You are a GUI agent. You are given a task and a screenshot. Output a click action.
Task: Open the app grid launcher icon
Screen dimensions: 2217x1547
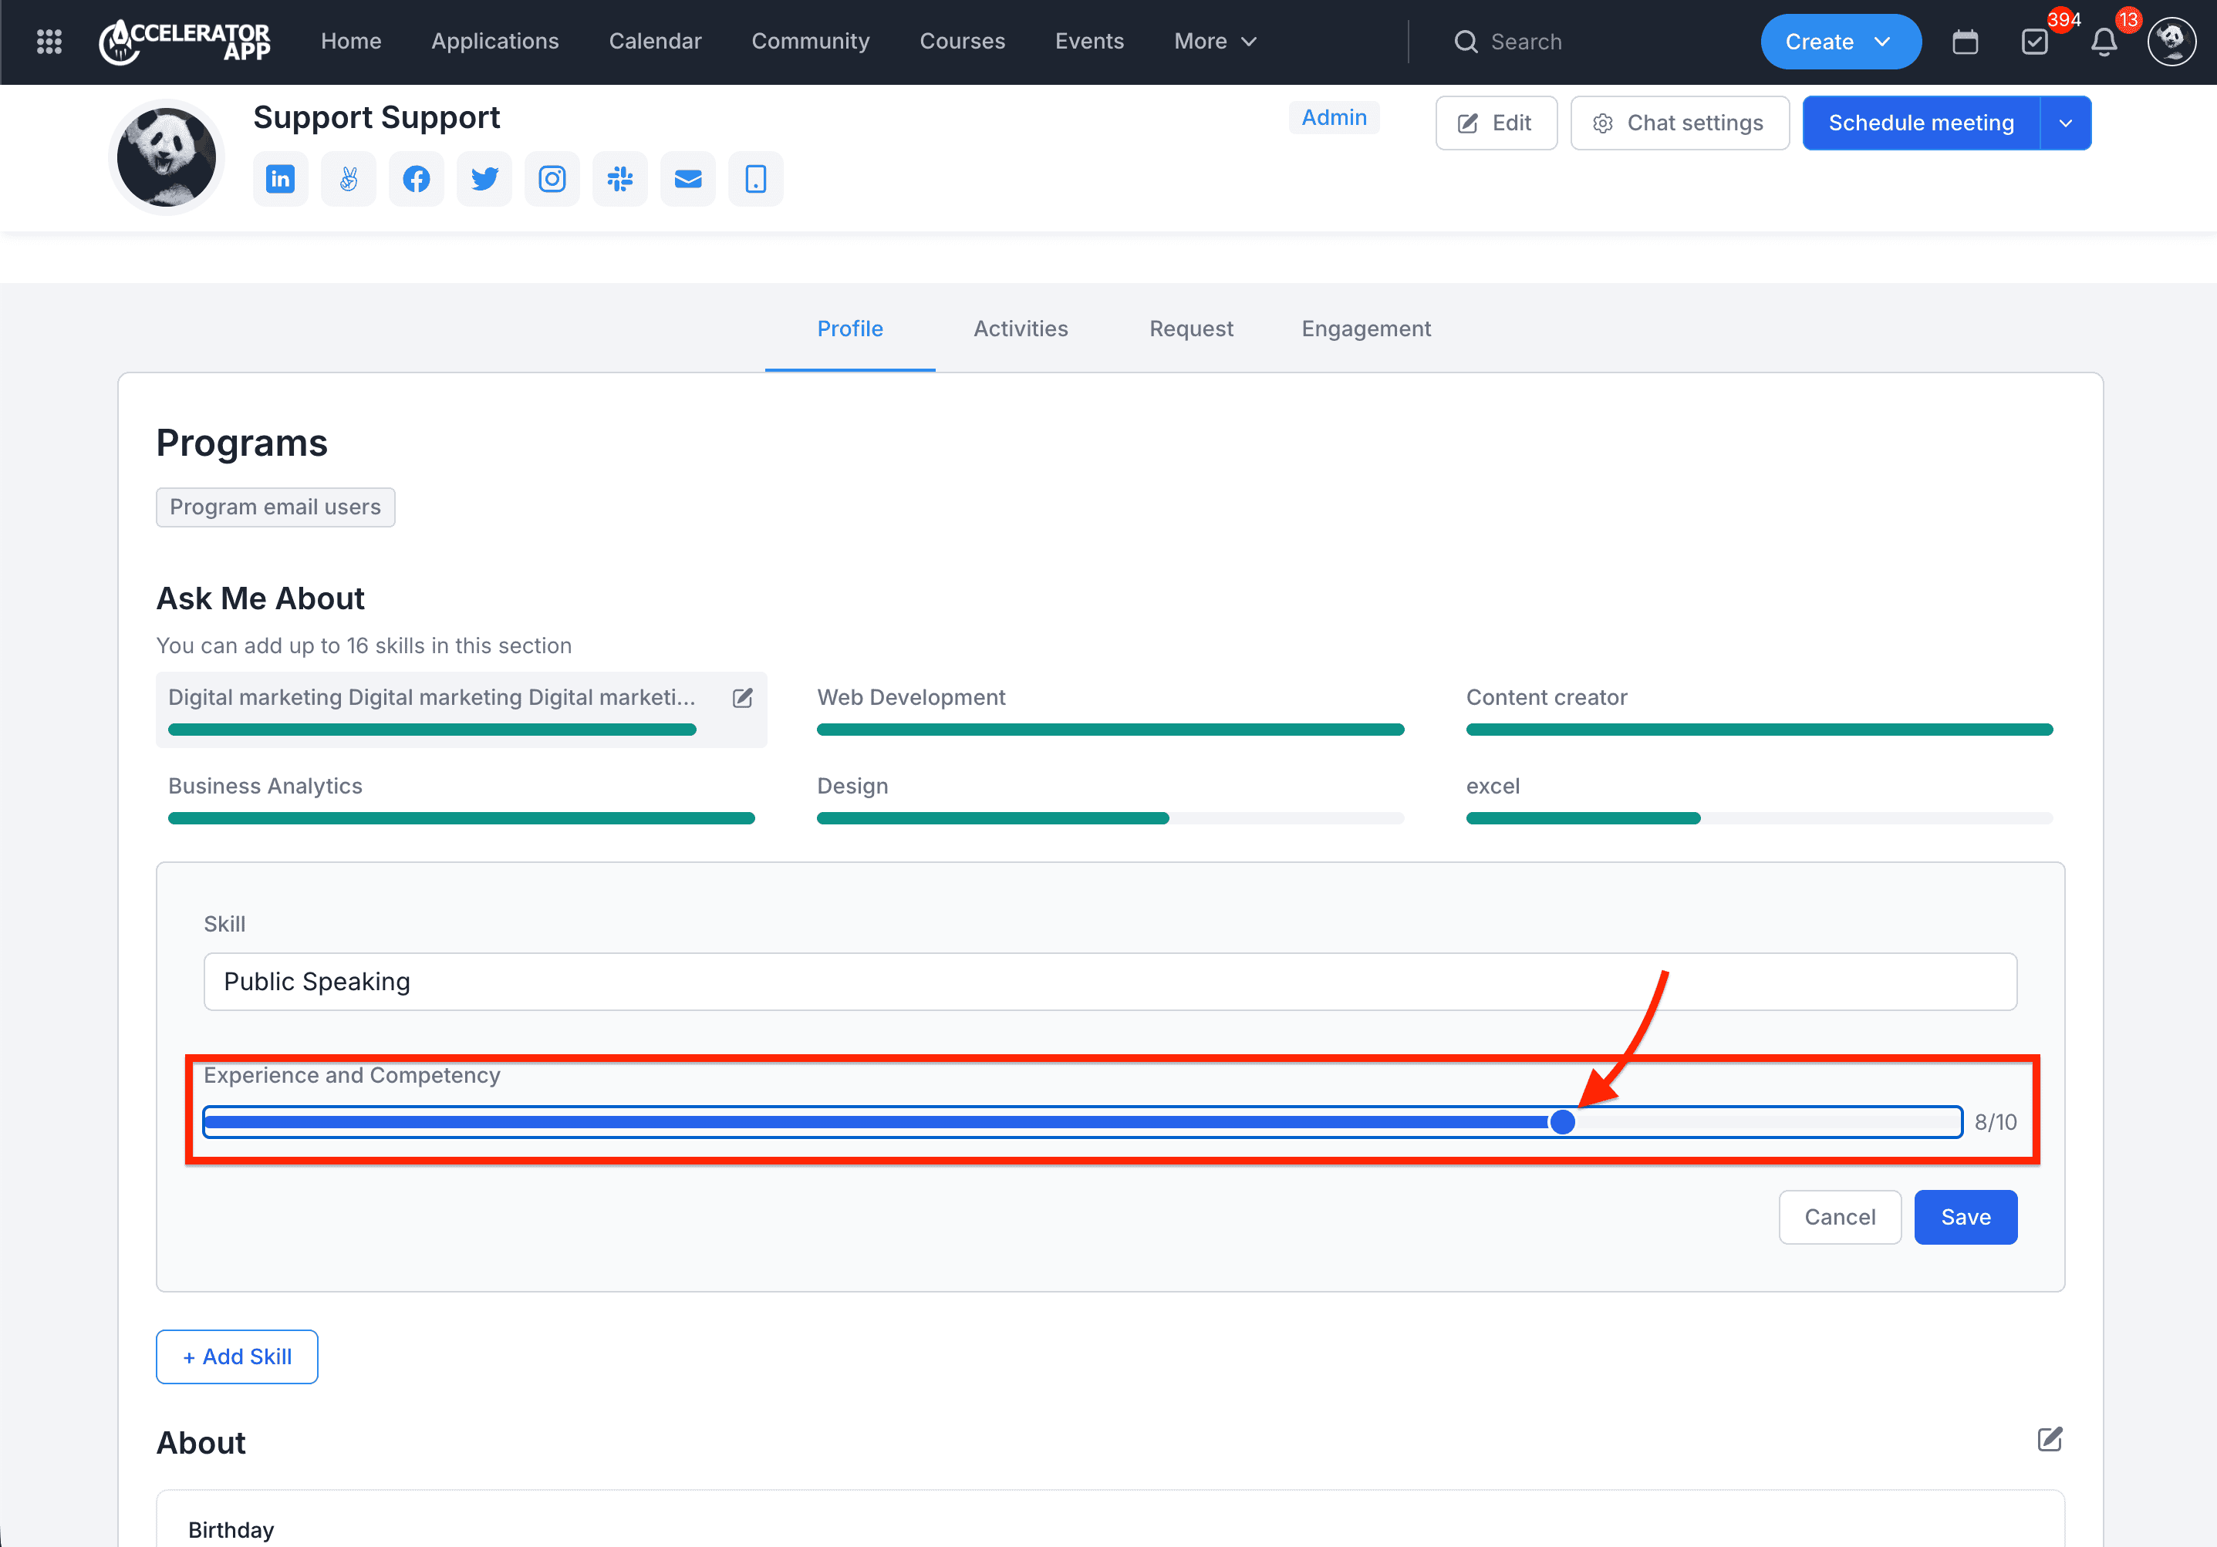click(x=49, y=42)
